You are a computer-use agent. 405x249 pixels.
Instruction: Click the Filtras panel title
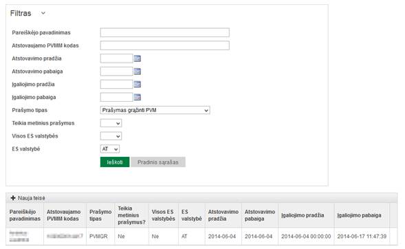21,13
